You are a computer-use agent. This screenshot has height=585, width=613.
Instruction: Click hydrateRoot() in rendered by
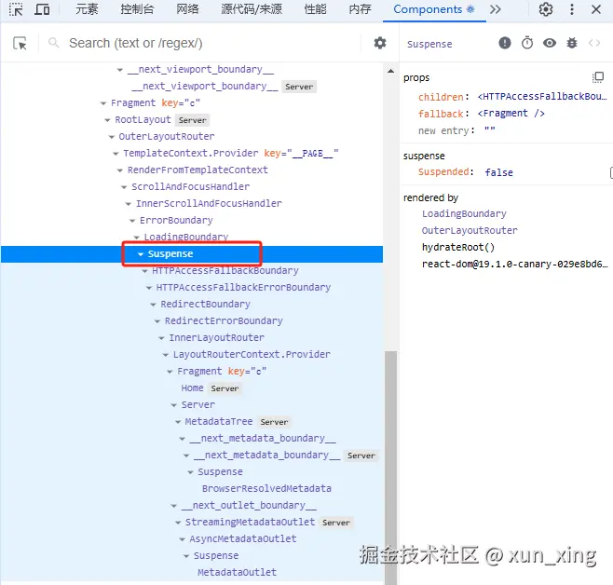point(458,248)
